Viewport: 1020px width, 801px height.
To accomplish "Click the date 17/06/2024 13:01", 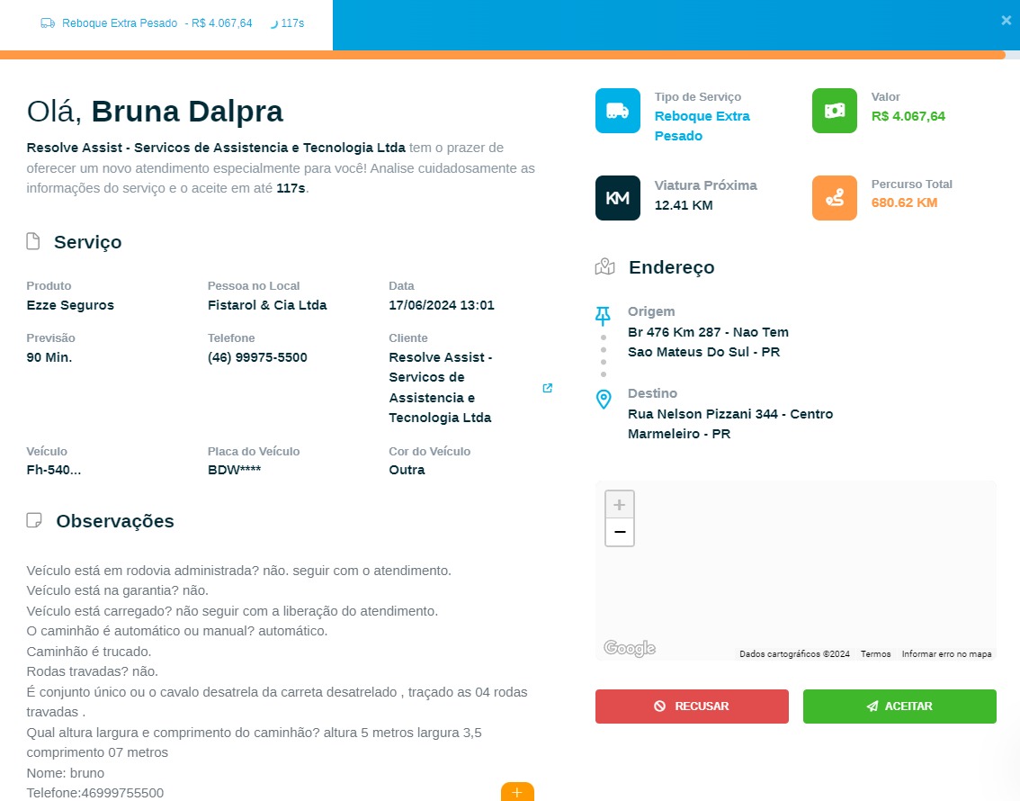I will tap(441, 305).
